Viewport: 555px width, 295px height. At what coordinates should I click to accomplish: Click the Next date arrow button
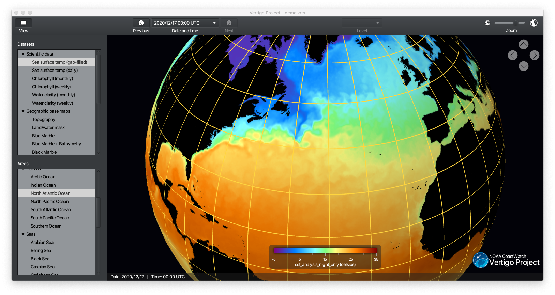229,23
